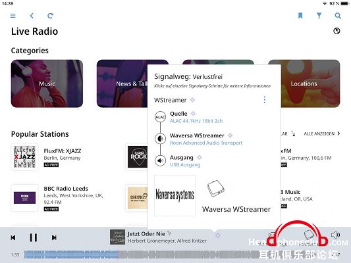Open the bookmarks icon
Screen dimensions: 351x263
click(x=300, y=16)
